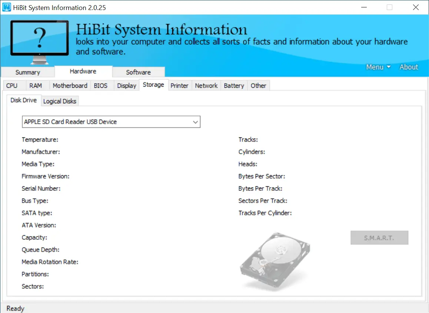Viewport: 429px width, 313px height.
Task: Click the Heads label
Action: (x=248, y=164)
